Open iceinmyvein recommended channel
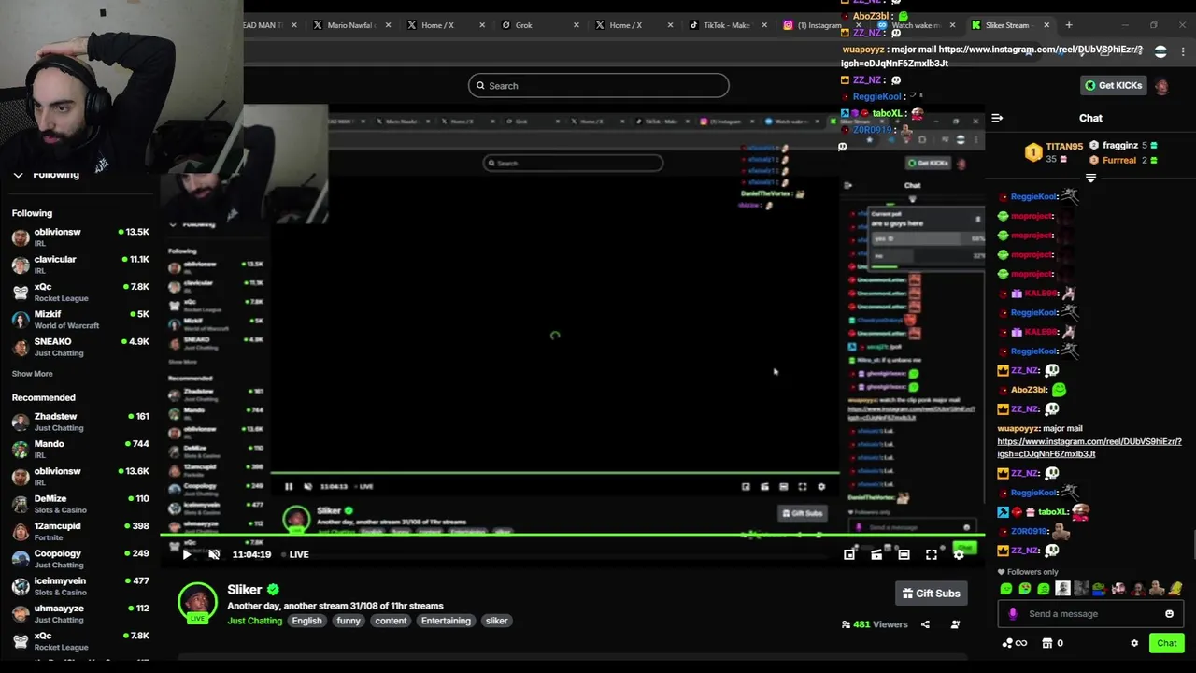1196x673 pixels. point(80,586)
